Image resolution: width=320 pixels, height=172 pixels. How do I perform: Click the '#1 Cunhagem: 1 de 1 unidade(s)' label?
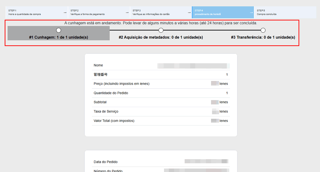coord(58,37)
